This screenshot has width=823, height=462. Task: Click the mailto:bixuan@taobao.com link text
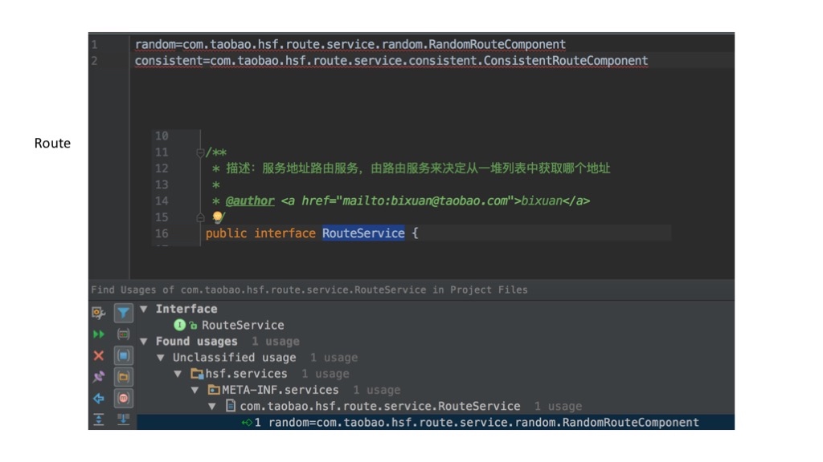point(425,201)
